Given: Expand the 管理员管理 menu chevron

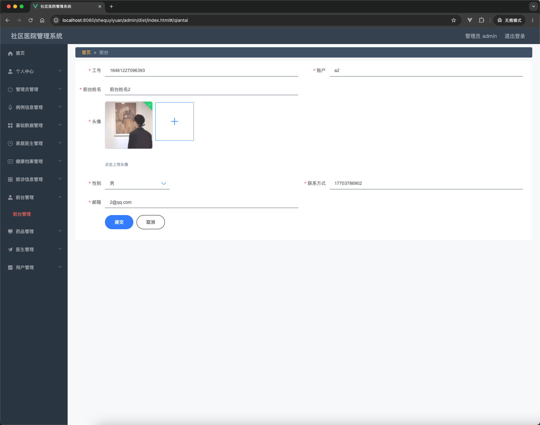Looking at the screenshot, I should click(60, 89).
